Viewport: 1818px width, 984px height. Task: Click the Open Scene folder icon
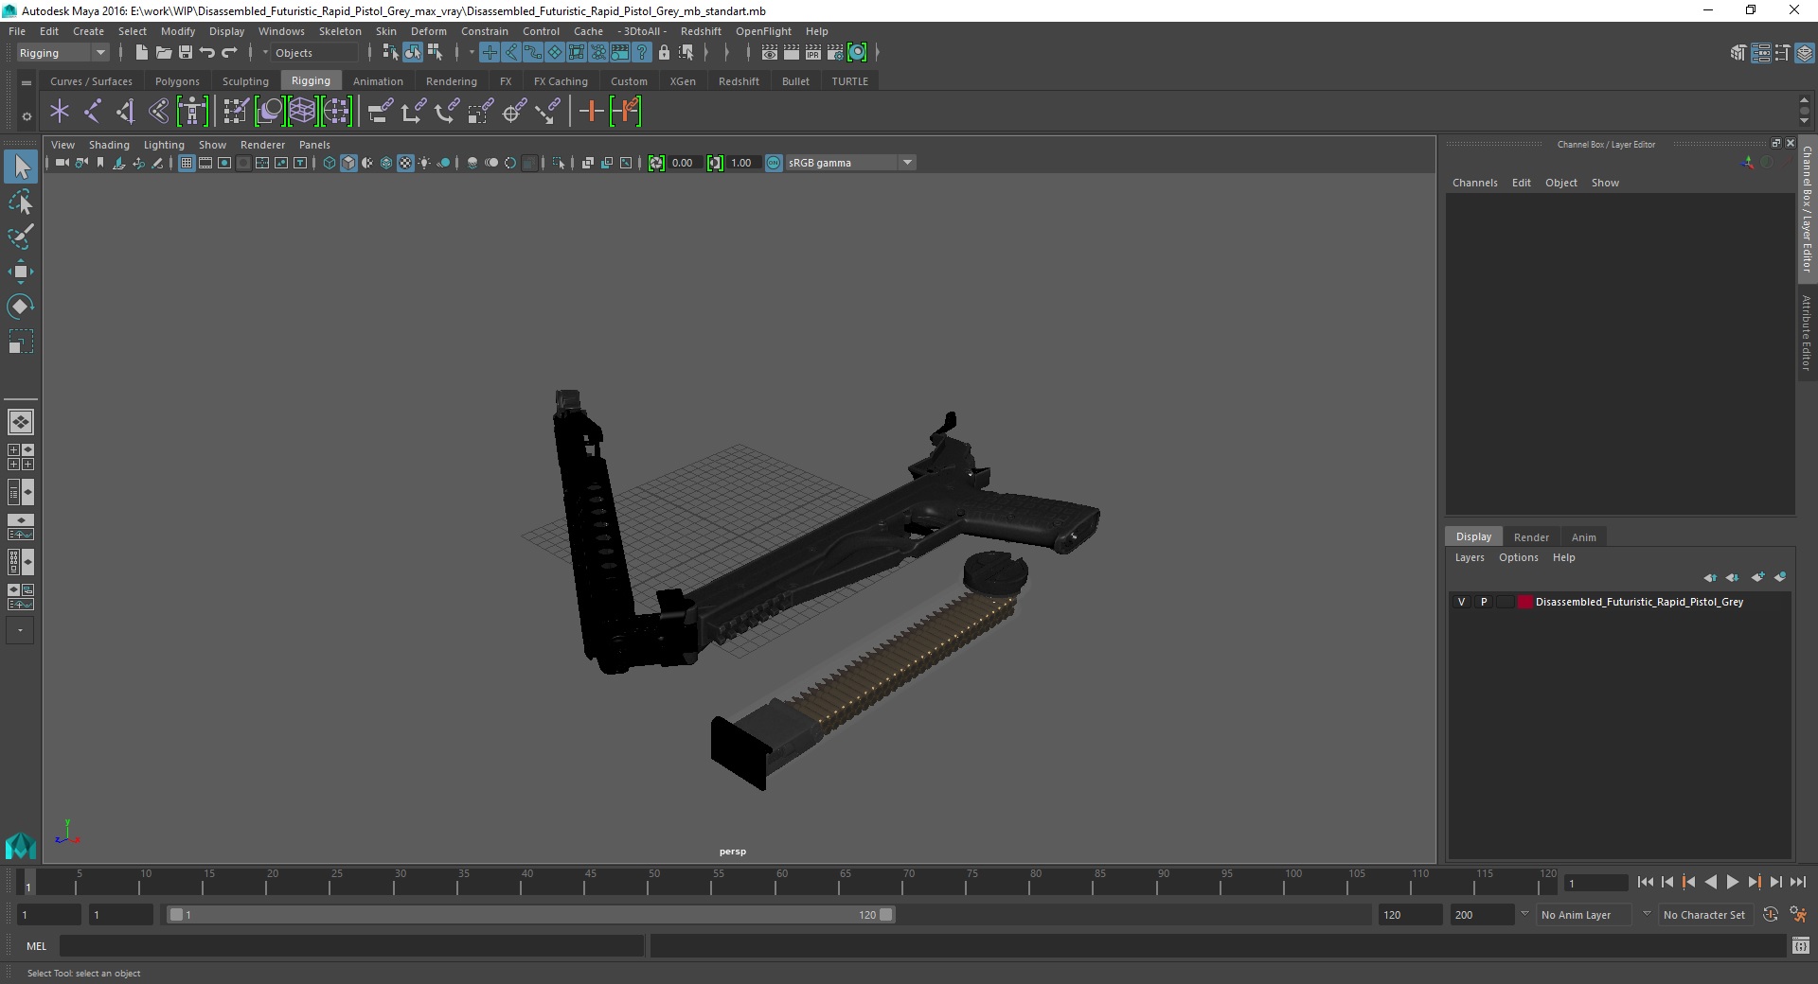point(163,53)
